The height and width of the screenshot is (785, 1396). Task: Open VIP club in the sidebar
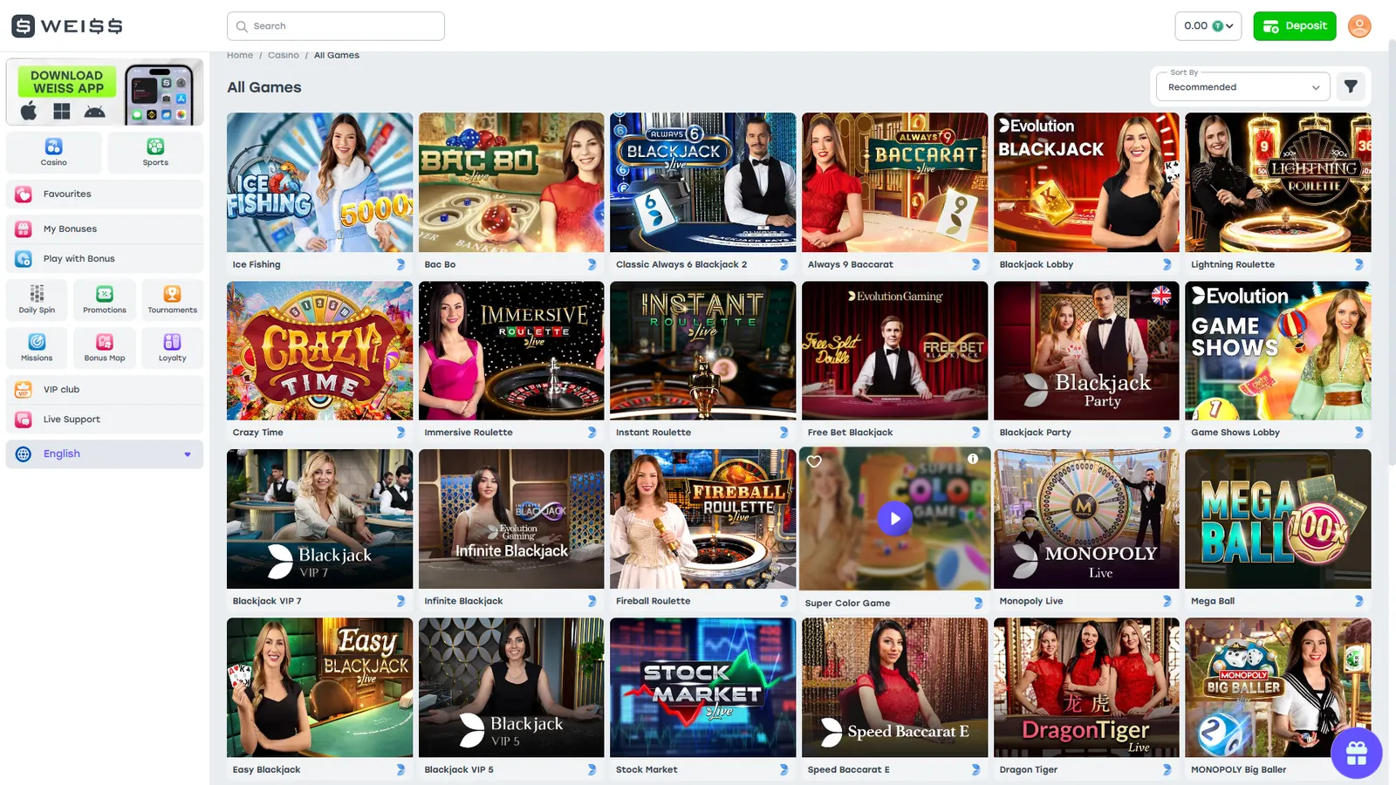(x=105, y=390)
